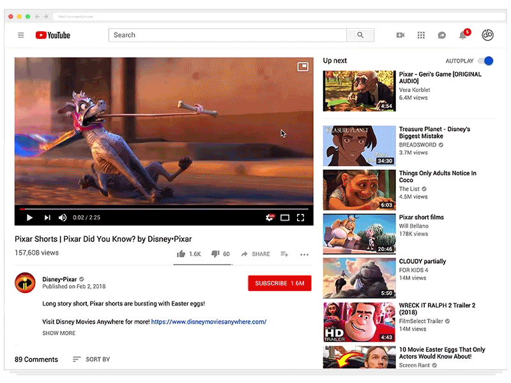Click the Create video camera icon
The height and width of the screenshot is (383, 511).
coord(400,35)
